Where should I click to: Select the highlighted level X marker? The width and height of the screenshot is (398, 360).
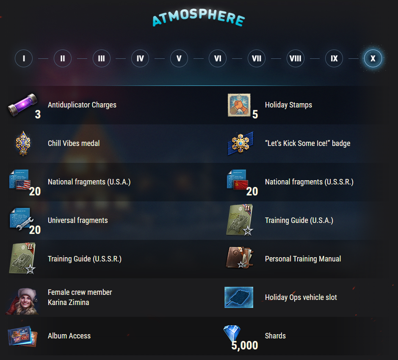tap(373, 58)
